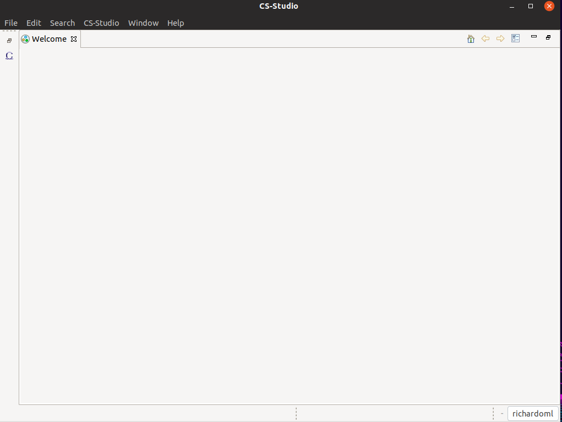
Task: Click the Home icon in Welcome toolbar
Action: [x=471, y=38]
